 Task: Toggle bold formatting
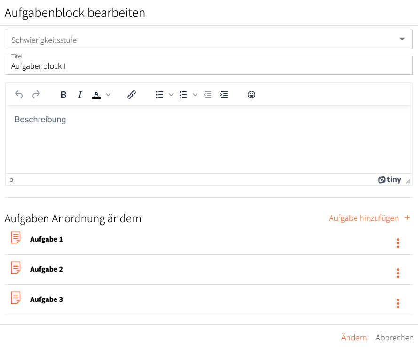pos(63,95)
